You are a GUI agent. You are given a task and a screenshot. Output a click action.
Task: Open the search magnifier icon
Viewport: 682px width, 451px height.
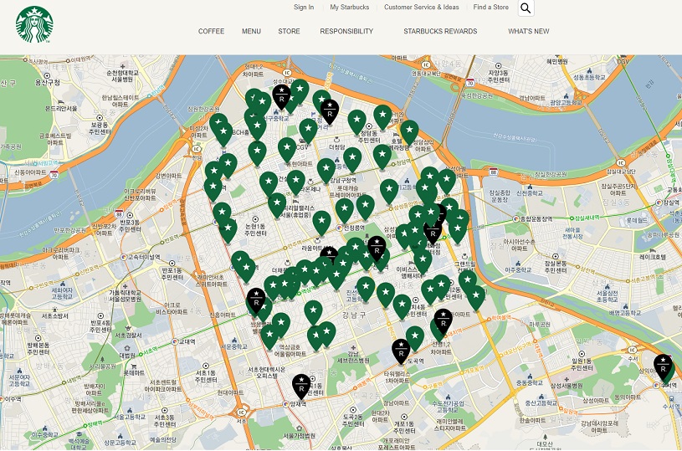526,8
